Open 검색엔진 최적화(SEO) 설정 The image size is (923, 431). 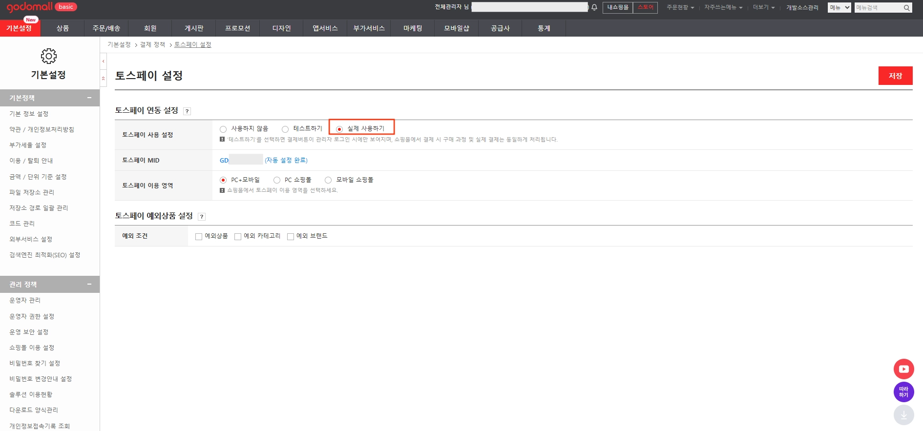click(45, 255)
